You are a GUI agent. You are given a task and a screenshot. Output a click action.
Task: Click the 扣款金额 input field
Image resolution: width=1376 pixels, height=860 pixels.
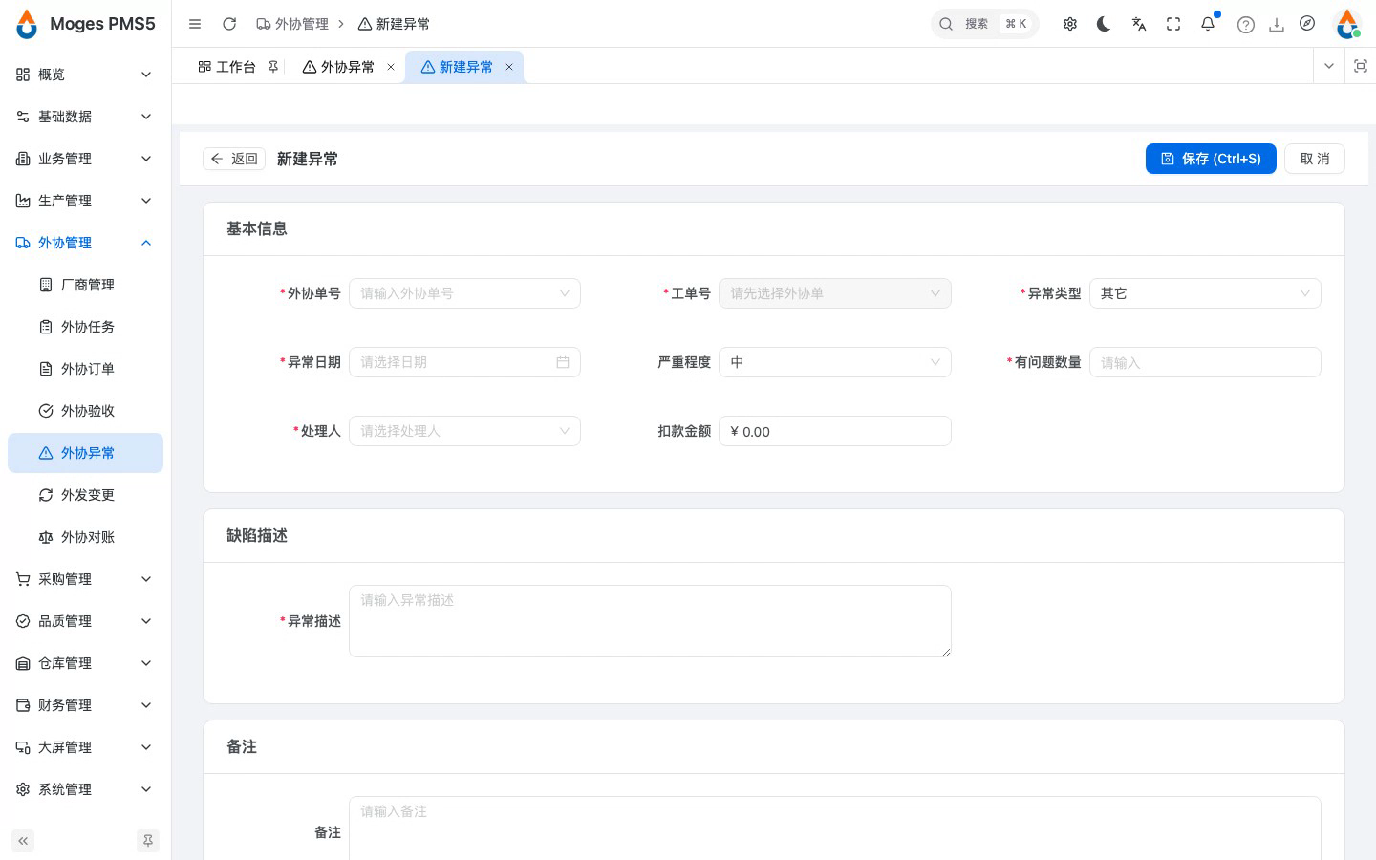click(x=835, y=431)
